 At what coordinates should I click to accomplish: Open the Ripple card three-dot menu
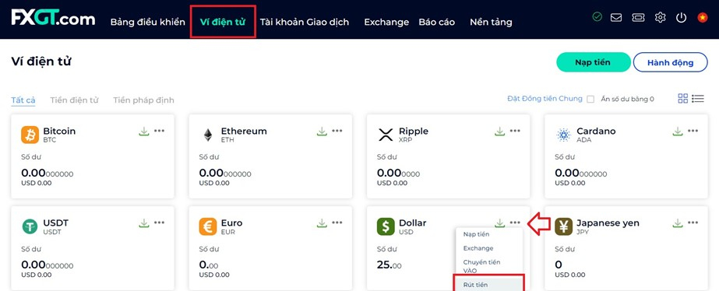tap(515, 131)
